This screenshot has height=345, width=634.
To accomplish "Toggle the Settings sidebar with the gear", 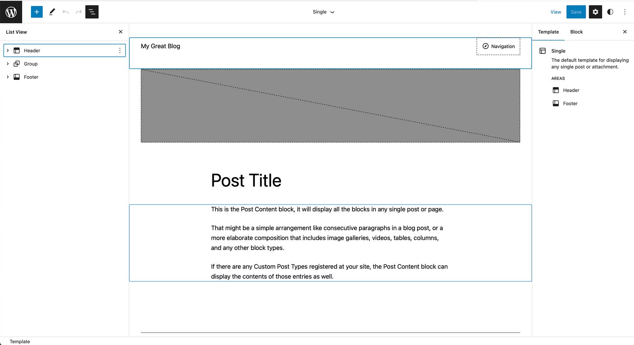I will click(595, 12).
